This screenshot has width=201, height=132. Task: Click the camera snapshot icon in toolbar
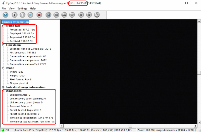pyautogui.click(x=6, y=15)
